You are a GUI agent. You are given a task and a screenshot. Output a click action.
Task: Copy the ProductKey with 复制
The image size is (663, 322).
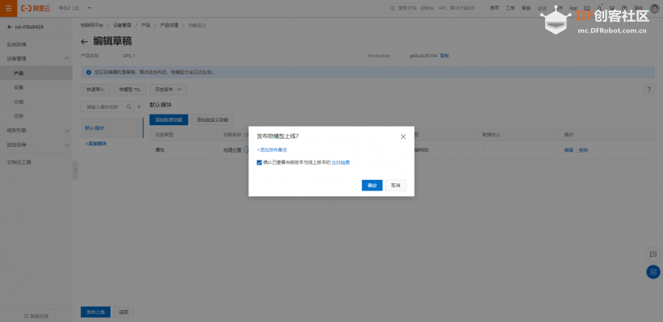(444, 56)
